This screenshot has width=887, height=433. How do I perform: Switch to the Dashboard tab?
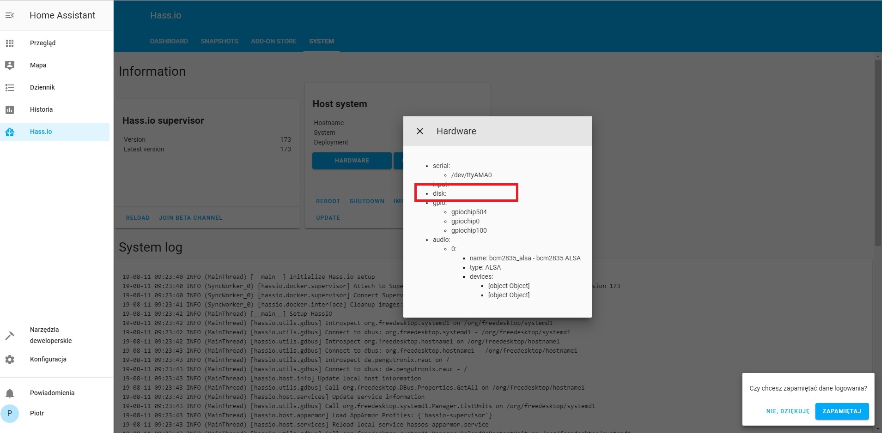[x=169, y=41]
